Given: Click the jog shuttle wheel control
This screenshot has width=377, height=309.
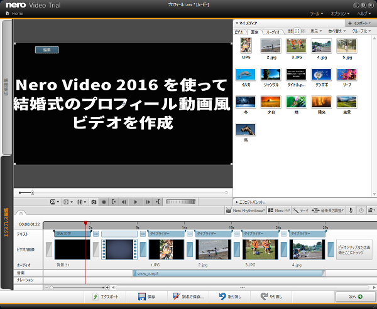Looking at the screenshot, I should click(x=181, y=202).
